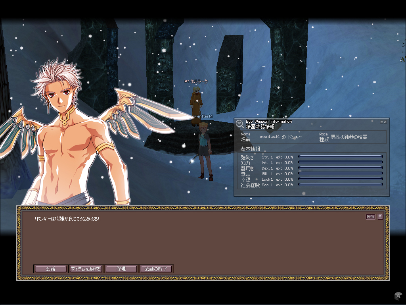The width and height of the screenshot is (406, 305).
Task: Click the NPC tag beside タルラーク name
Action: (187, 81)
